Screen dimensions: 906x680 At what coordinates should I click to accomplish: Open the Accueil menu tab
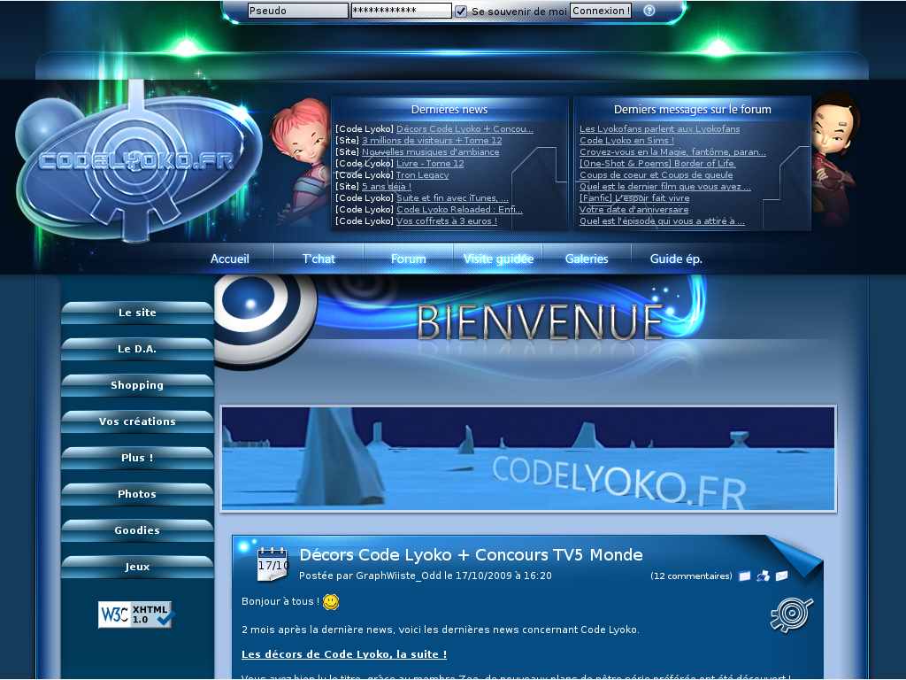click(x=229, y=259)
